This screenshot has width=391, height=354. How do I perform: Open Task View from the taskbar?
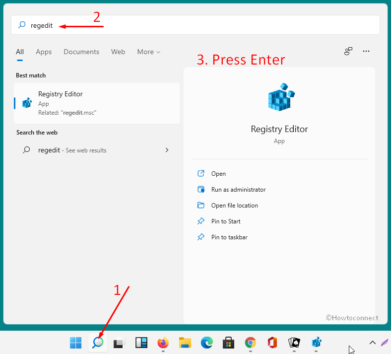tap(119, 343)
